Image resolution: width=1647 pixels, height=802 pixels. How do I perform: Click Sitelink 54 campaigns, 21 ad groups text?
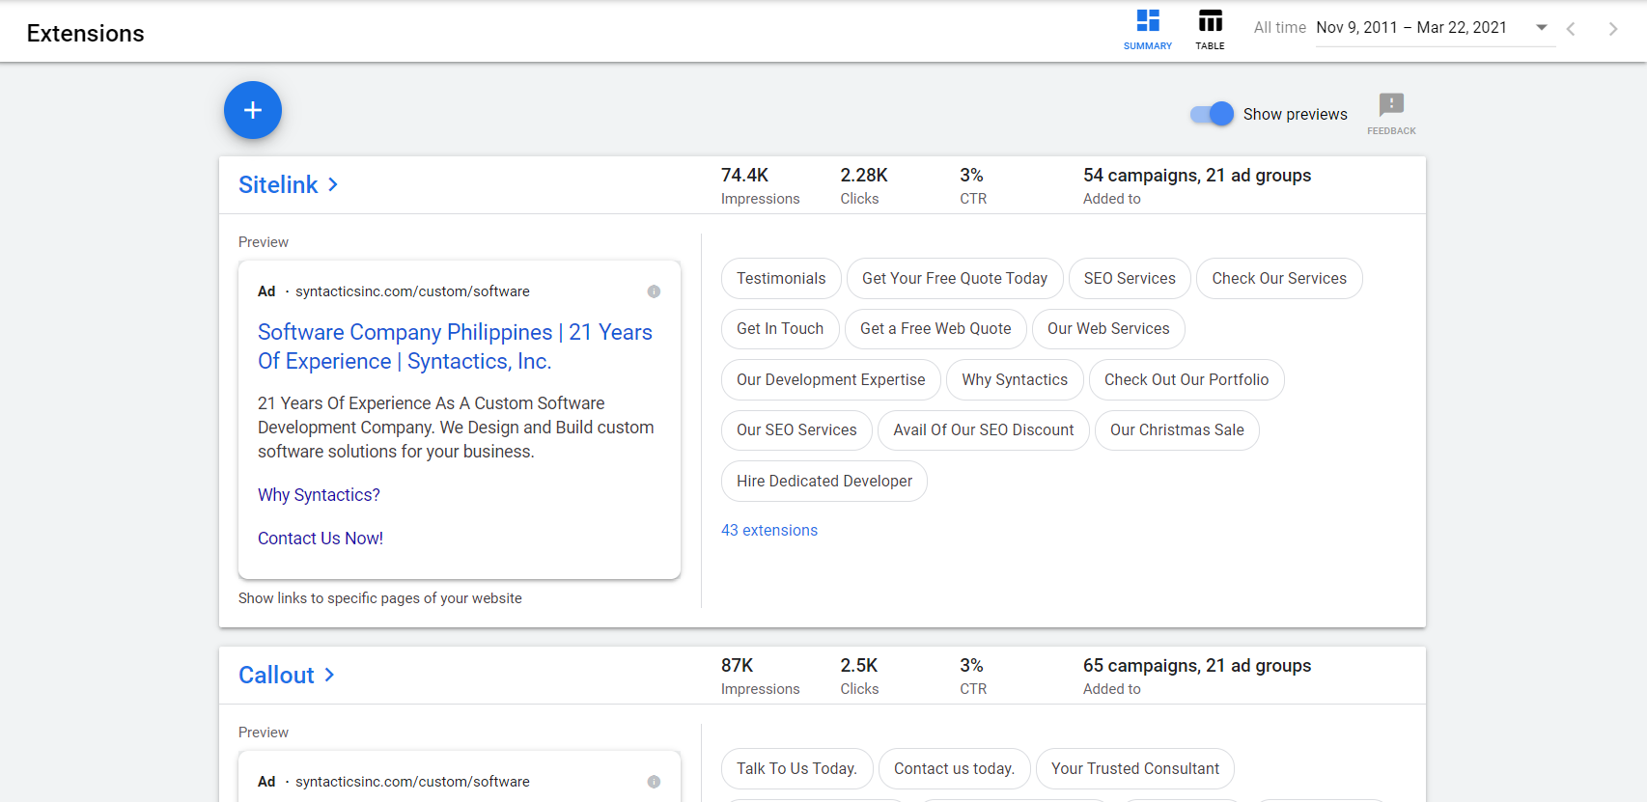[x=1197, y=176]
